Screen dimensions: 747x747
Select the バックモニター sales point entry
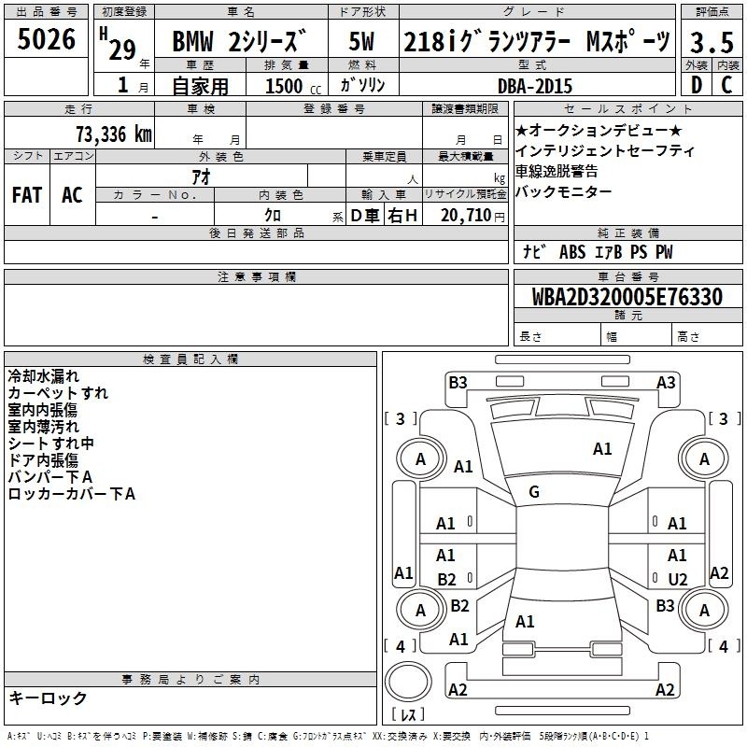coord(564,191)
